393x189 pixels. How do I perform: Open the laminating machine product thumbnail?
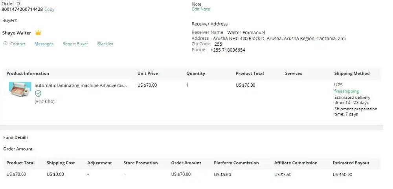[20, 89]
